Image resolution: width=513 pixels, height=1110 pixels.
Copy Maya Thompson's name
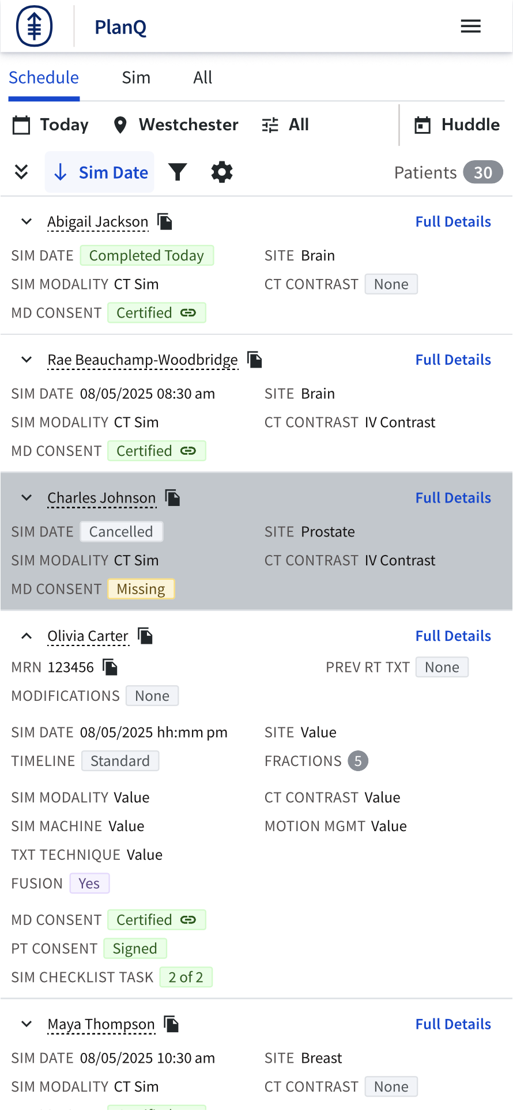click(172, 1024)
